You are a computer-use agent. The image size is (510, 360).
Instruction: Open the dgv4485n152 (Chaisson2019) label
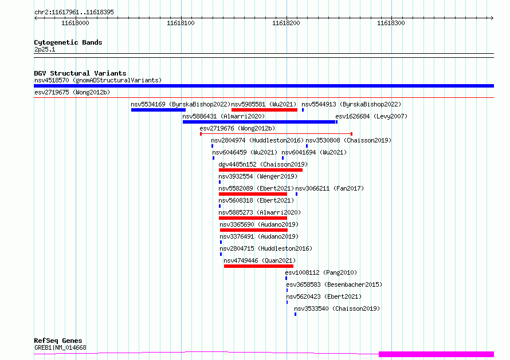pos(263,164)
